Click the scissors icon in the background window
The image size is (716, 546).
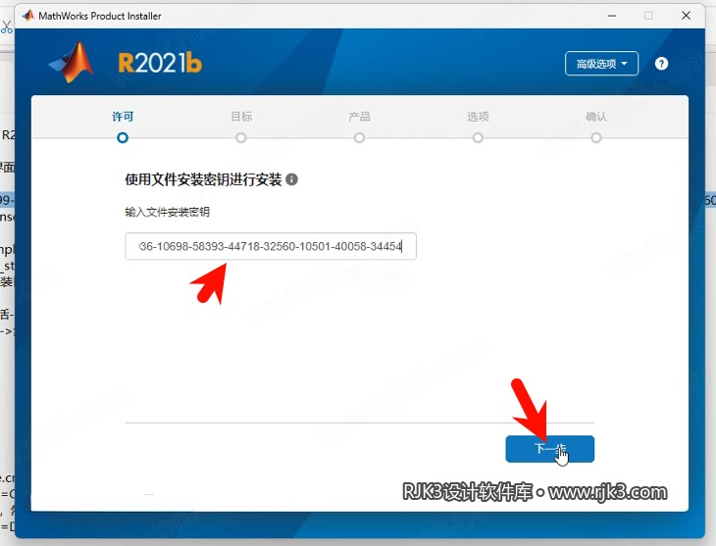click(x=7, y=26)
